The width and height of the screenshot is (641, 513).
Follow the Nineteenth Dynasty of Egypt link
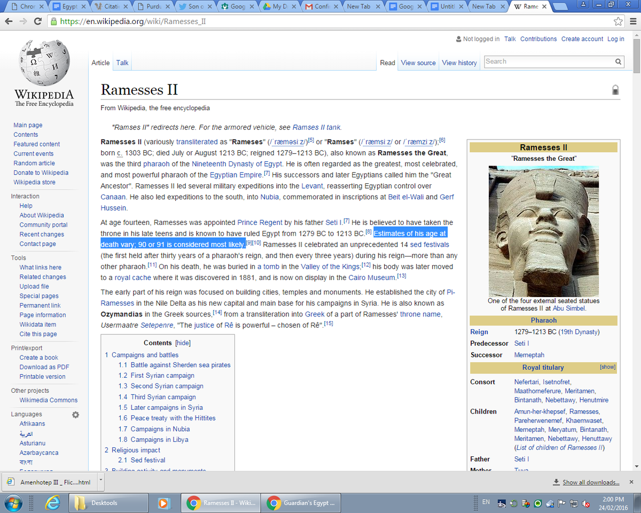coord(237,164)
